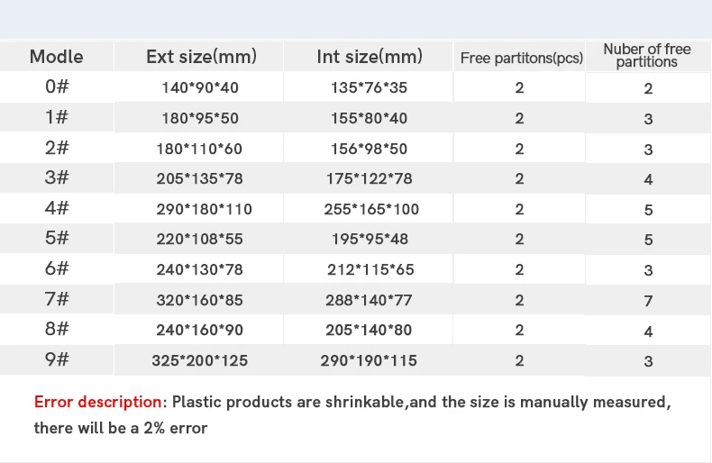Click the 240*130*78 external size cell
712x463 pixels.
coord(200,269)
